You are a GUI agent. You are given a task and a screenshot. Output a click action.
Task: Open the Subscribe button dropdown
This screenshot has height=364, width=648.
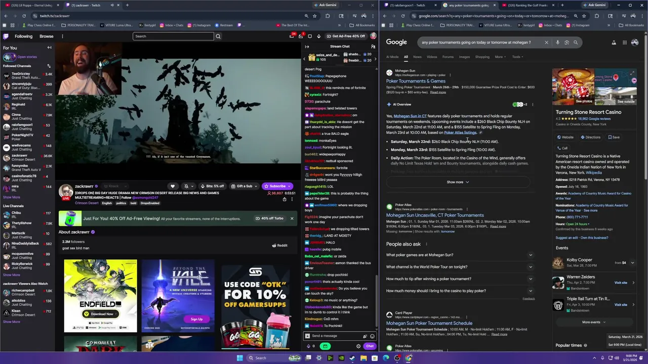(277, 186)
